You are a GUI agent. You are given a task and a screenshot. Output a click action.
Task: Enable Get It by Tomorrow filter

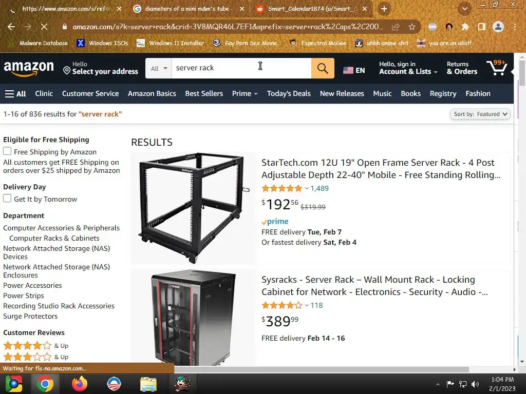pyautogui.click(x=7, y=199)
